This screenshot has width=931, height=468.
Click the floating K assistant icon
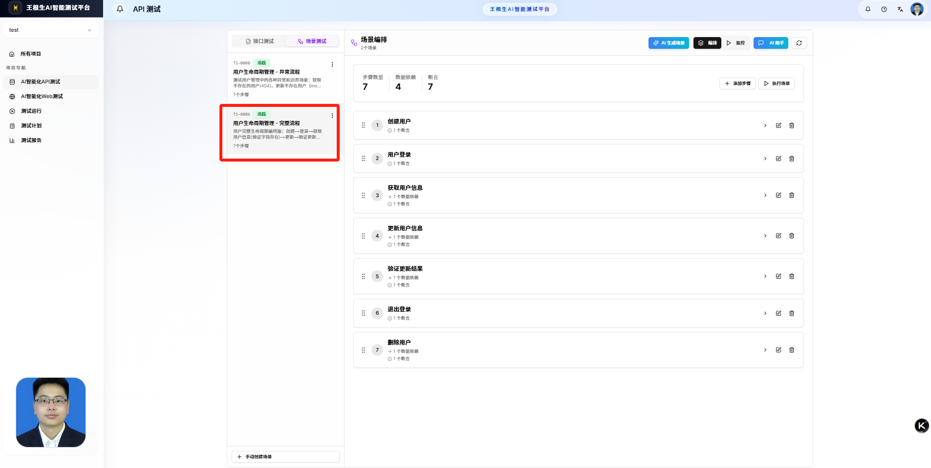[922, 426]
